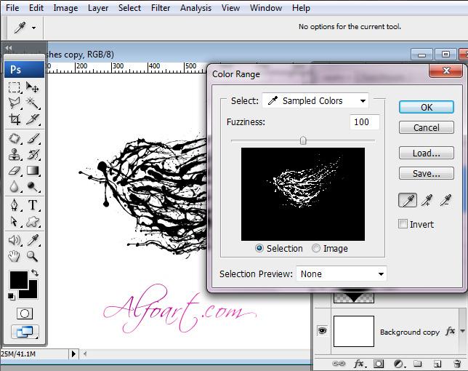Open the Layer menu
Viewport: 468px width, 371px height.
98,8
